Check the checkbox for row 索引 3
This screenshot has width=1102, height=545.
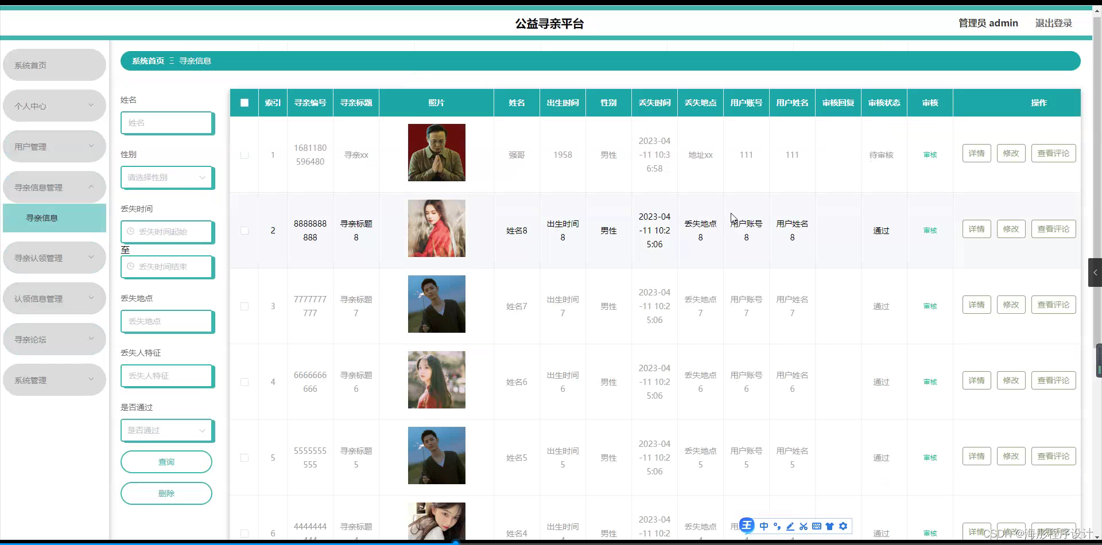(244, 306)
